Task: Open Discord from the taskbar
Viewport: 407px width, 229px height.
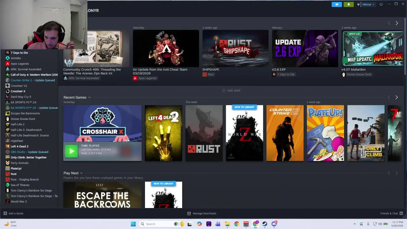Action: click(274, 224)
